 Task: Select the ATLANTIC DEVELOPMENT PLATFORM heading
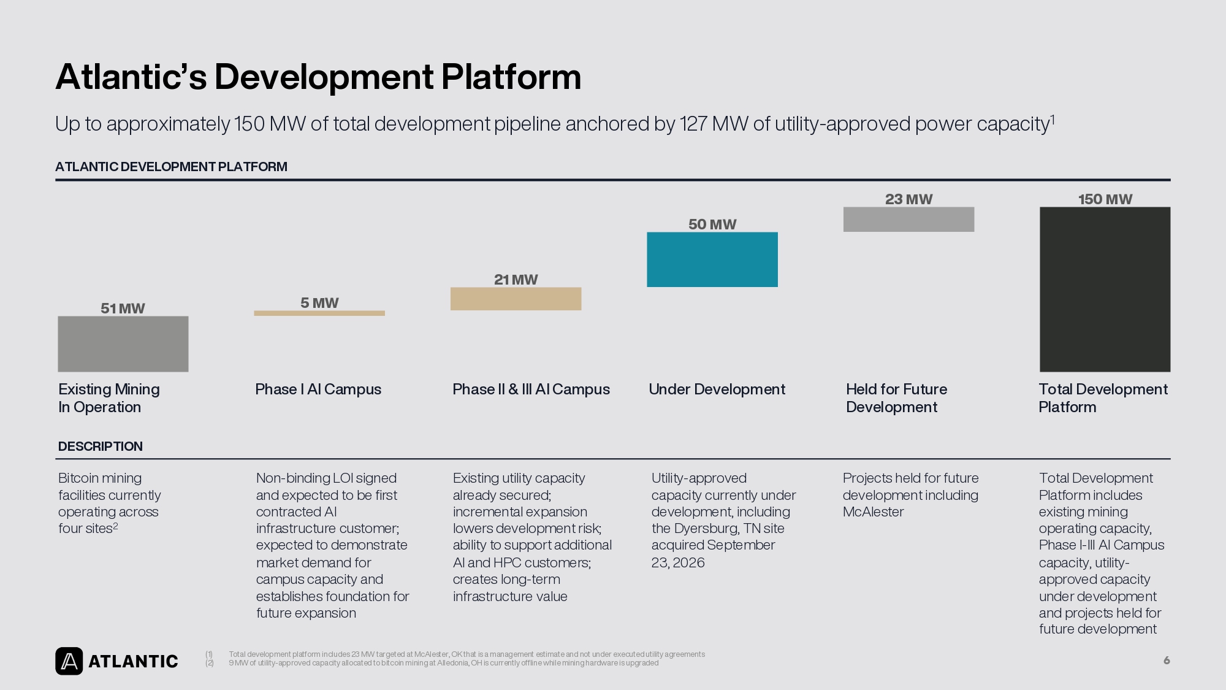pos(171,167)
